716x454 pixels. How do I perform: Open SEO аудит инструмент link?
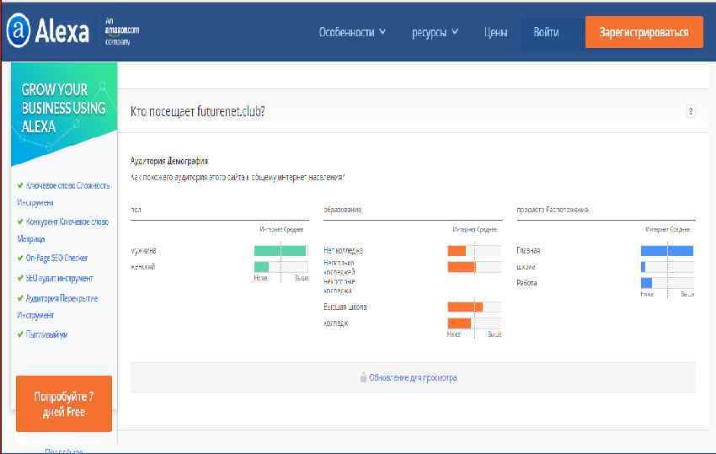coord(59,278)
